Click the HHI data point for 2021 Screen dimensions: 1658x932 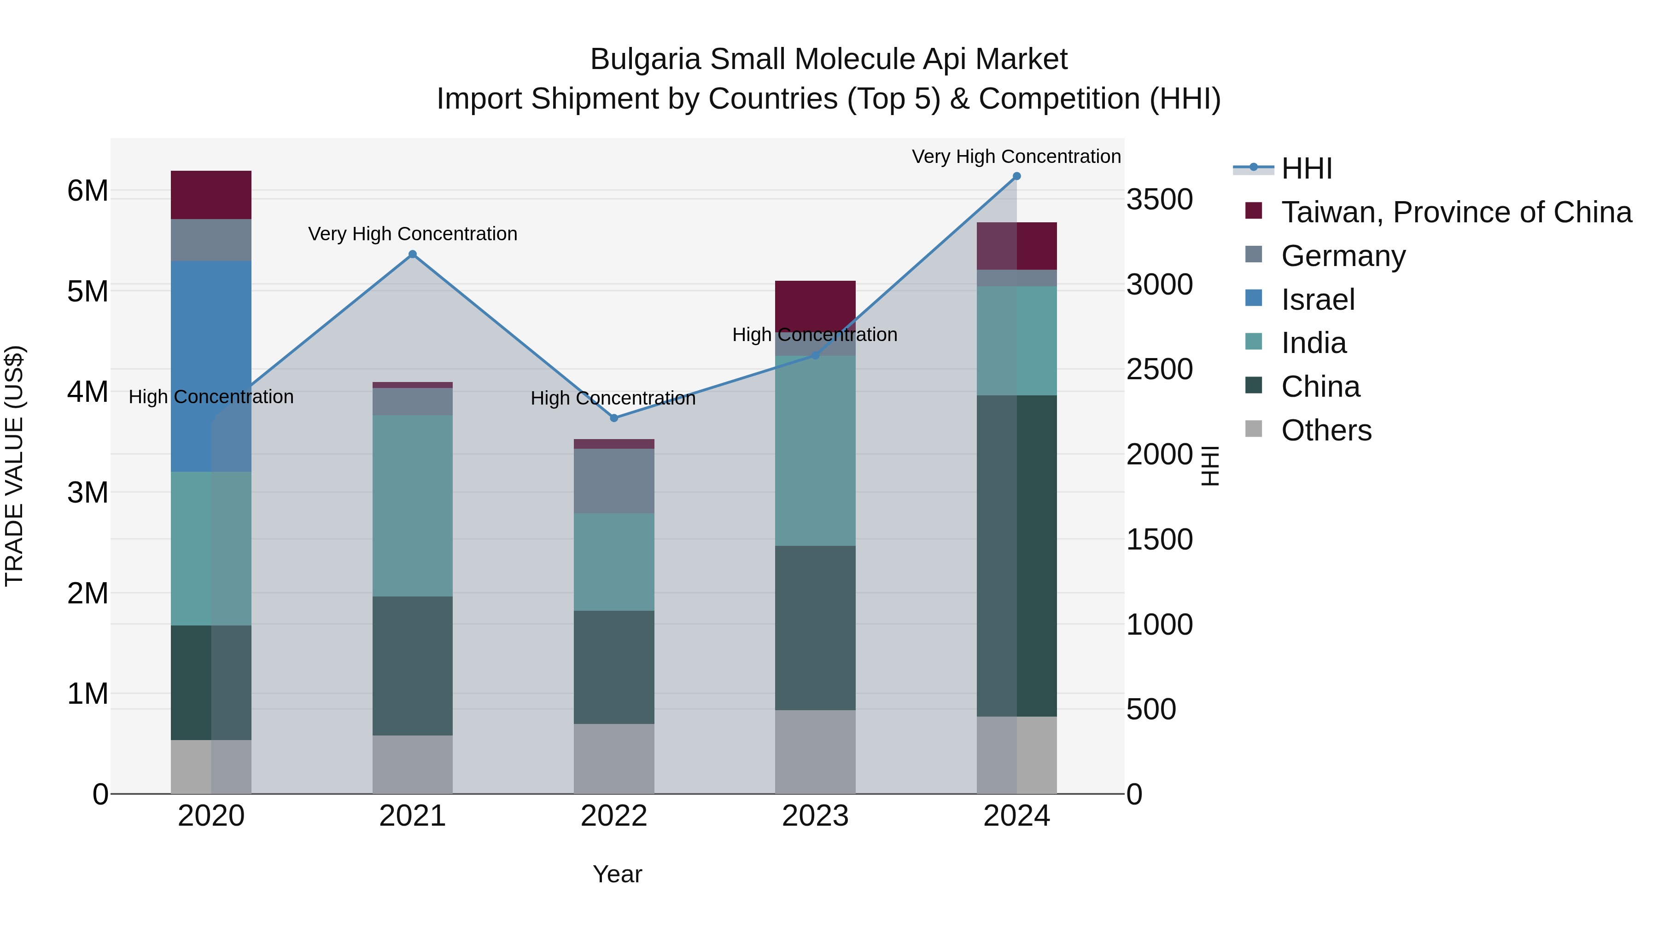tap(413, 254)
